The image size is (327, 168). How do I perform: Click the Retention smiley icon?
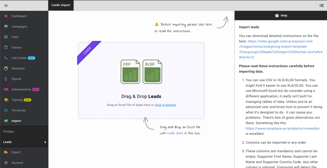pyautogui.click(x=6, y=69)
